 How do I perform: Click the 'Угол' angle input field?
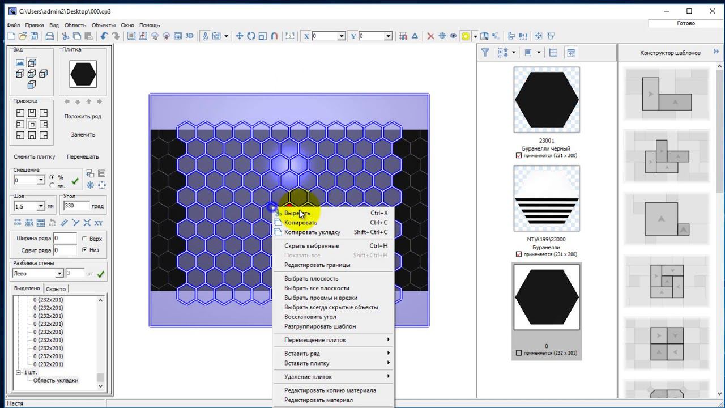[x=76, y=206]
